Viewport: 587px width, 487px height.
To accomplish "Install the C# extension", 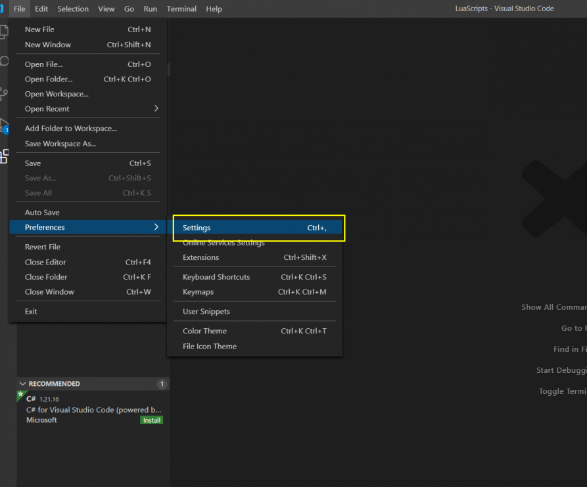I will (x=151, y=420).
